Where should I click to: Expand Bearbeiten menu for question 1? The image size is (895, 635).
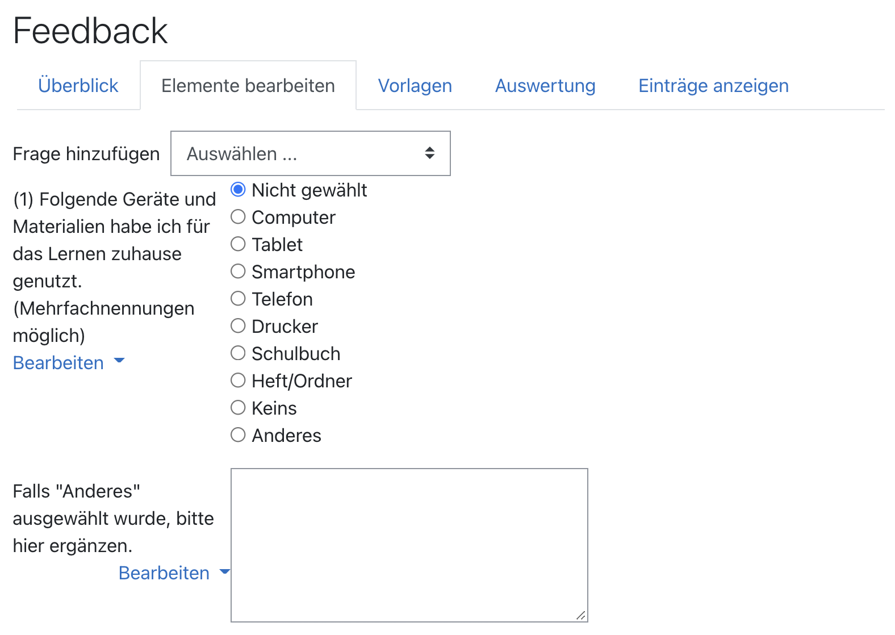click(68, 362)
